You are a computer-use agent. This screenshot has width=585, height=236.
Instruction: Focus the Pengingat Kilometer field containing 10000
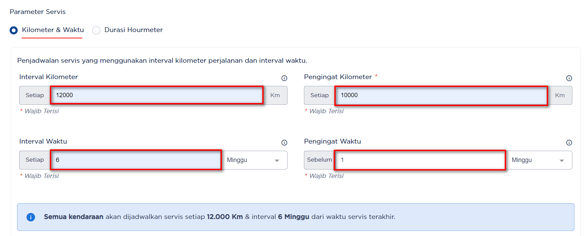pyautogui.click(x=441, y=95)
